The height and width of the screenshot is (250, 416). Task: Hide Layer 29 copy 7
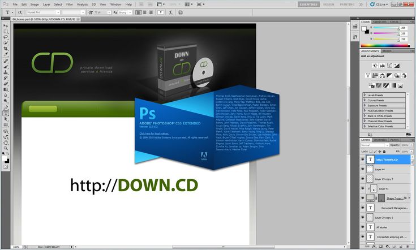click(x=362, y=179)
